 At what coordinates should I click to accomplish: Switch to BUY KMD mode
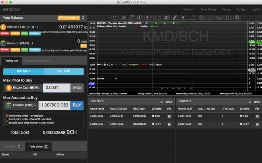[23, 71]
